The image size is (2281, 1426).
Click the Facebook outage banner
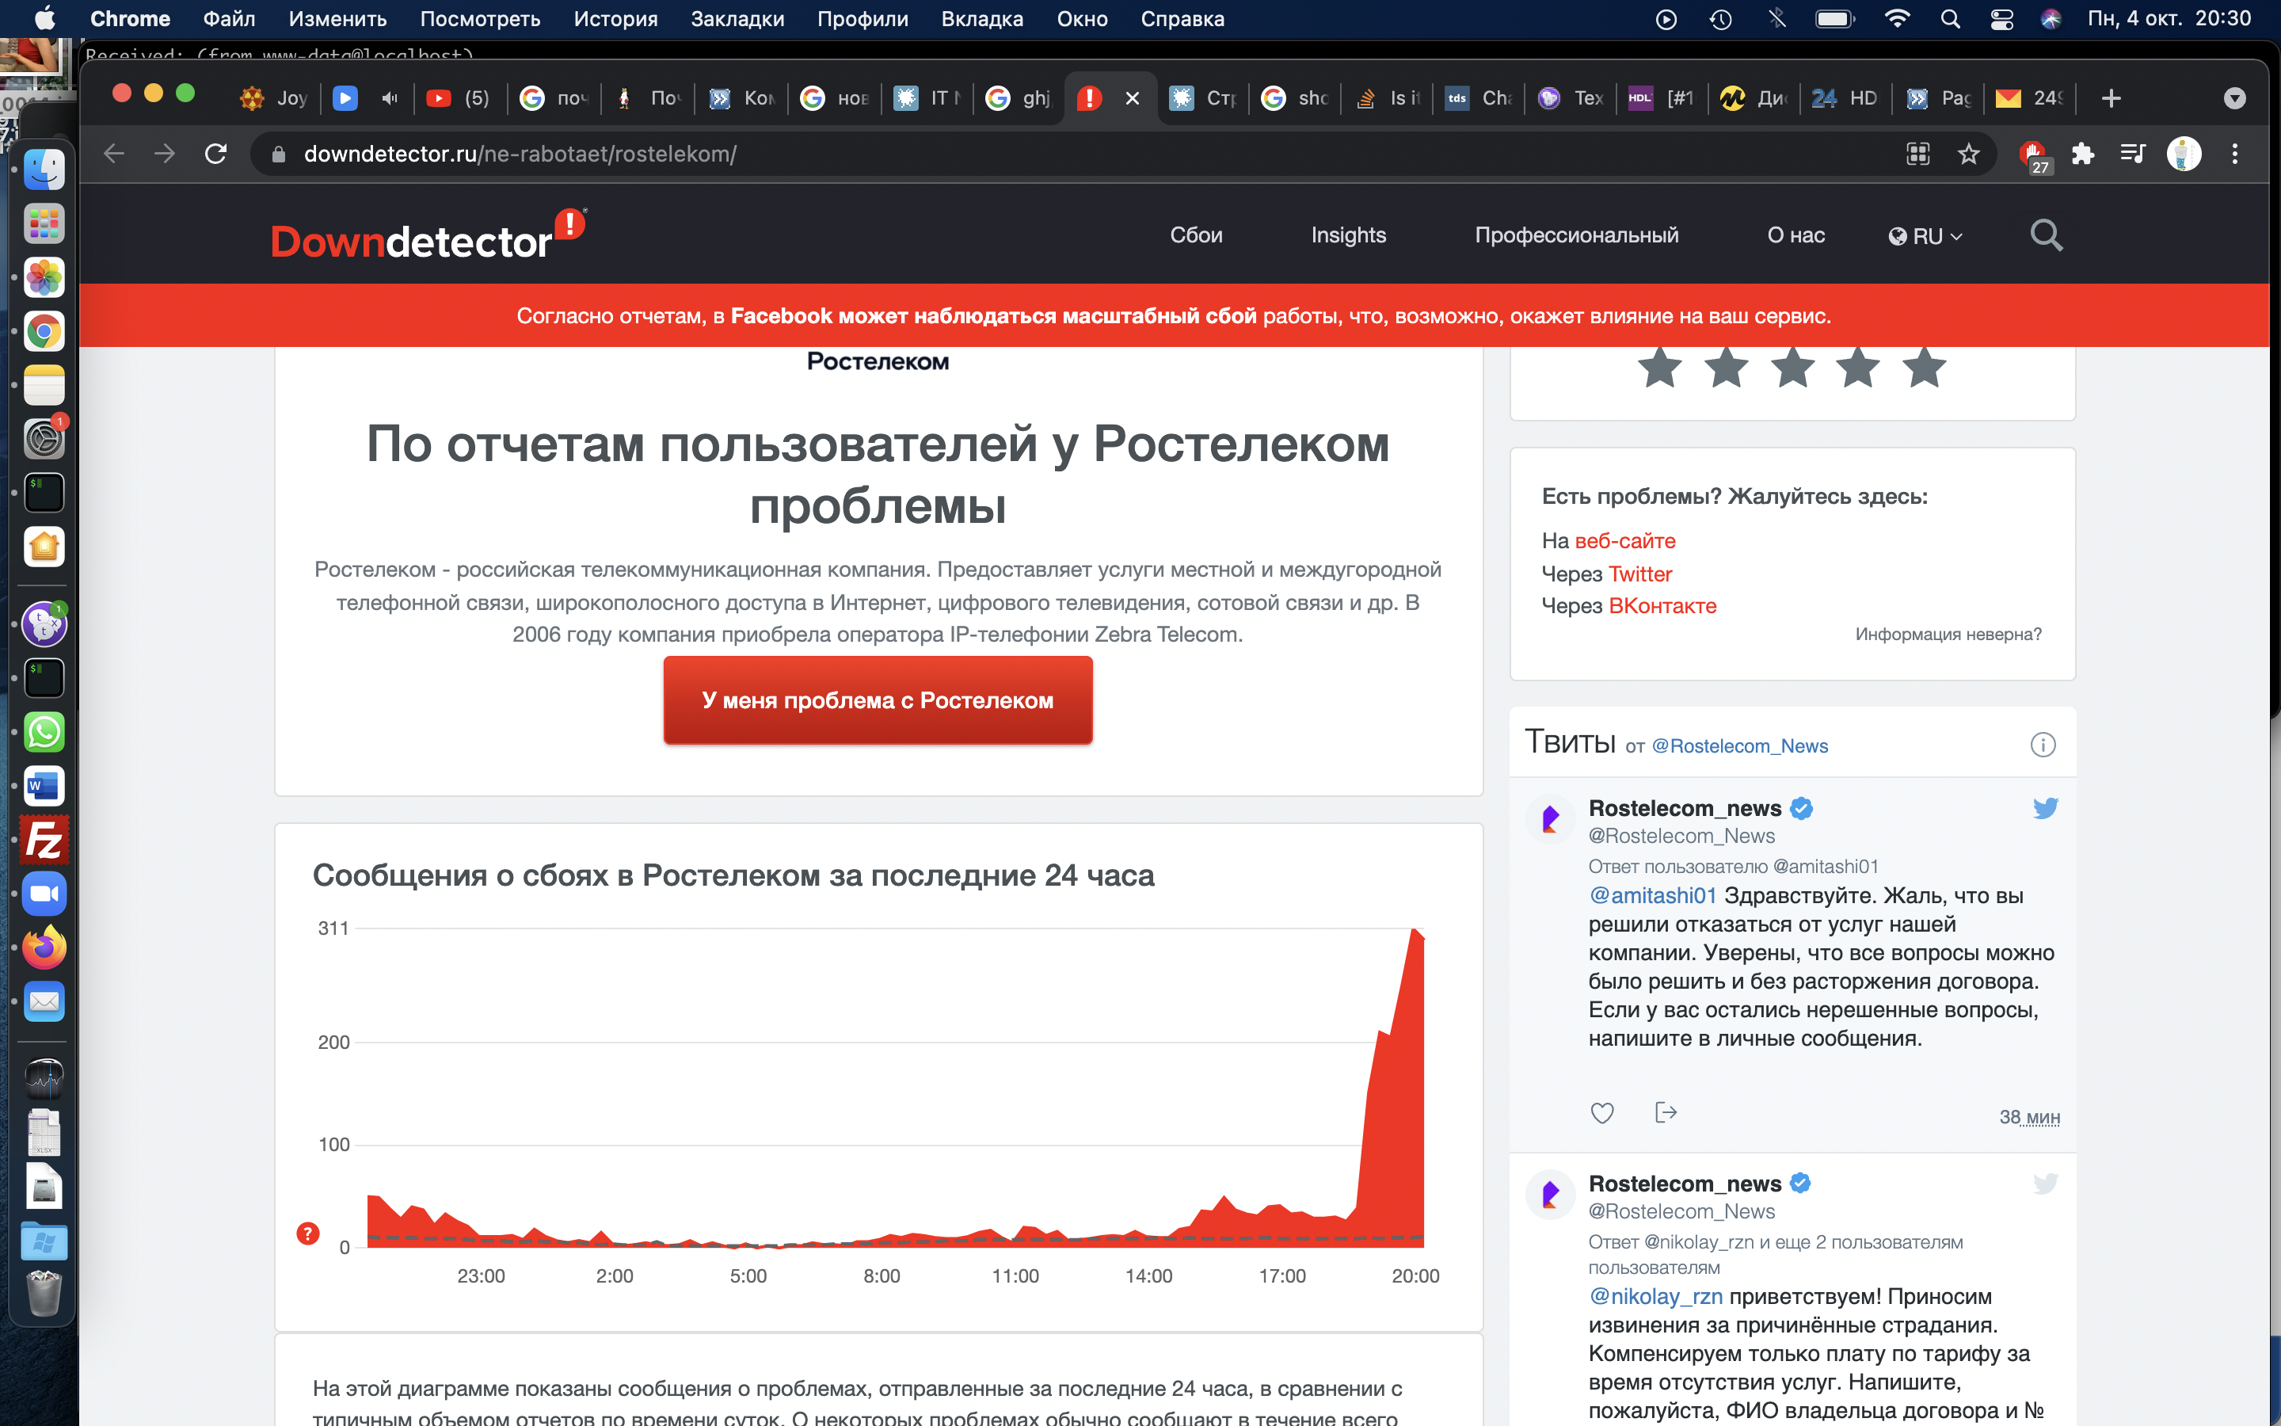[x=1174, y=316]
